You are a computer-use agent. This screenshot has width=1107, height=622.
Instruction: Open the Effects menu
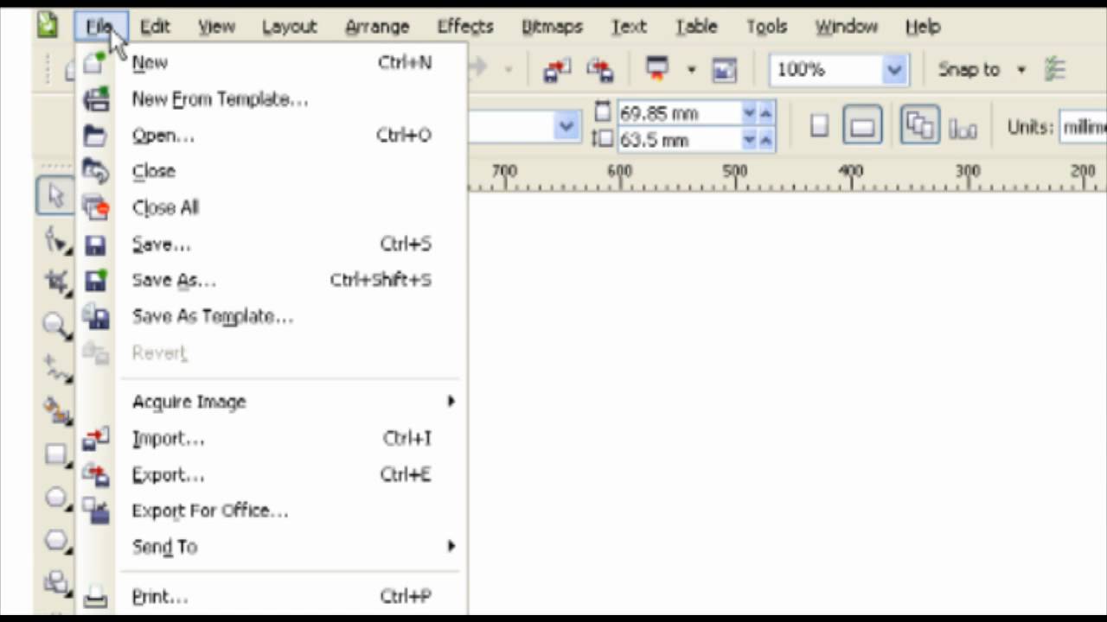(x=465, y=27)
